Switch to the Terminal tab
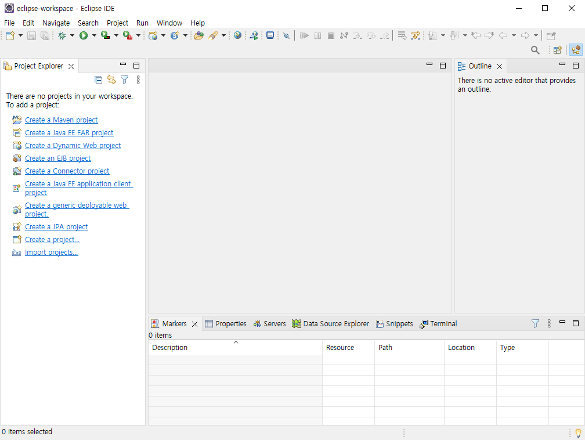Image resolution: width=585 pixels, height=440 pixels. pos(438,323)
